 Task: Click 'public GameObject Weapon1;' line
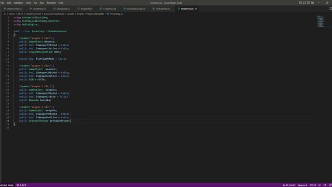(37, 42)
